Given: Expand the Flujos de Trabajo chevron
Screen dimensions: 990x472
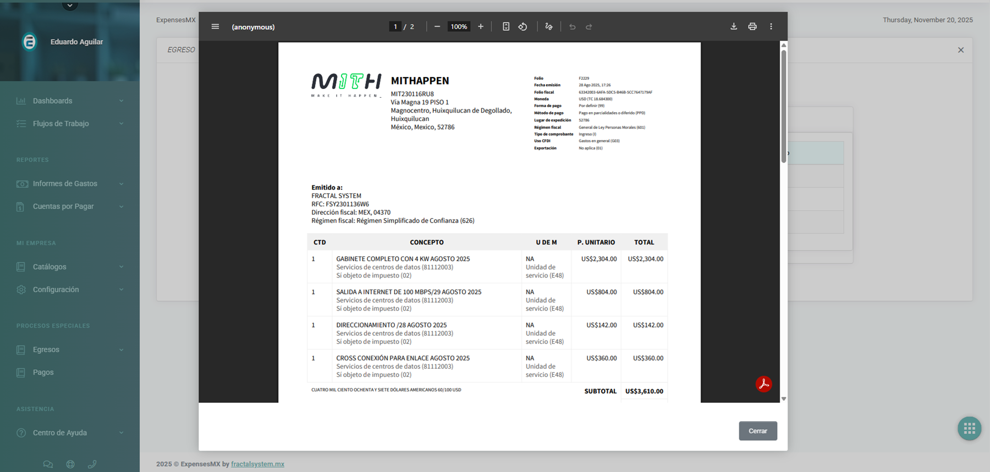Looking at the screenshot, I should [122, 124].
